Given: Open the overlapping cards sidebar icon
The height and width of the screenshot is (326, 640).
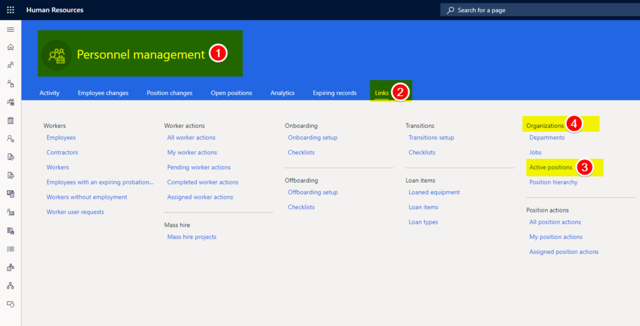Looking at the screenshot, I should click(11, 194).
